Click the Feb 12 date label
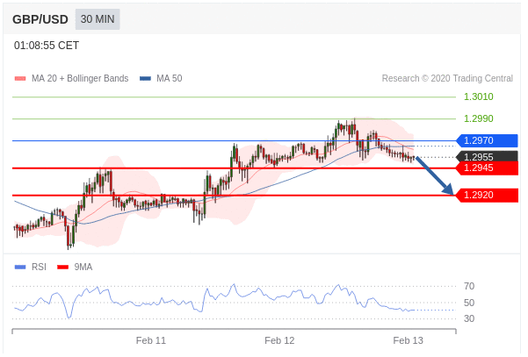The image size is (528, 357). (x=279, y=341)
